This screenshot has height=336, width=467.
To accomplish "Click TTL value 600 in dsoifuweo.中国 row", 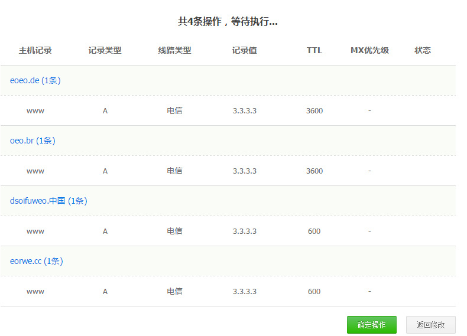I will [x=314, y=231].
